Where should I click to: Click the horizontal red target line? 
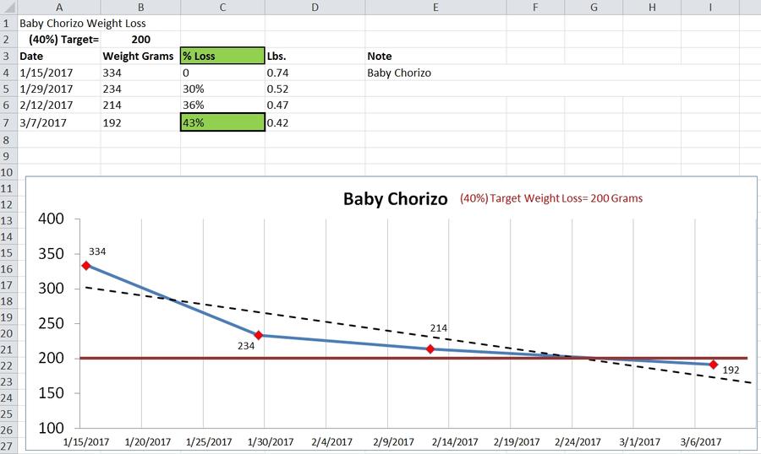click(x=338, y=358)
